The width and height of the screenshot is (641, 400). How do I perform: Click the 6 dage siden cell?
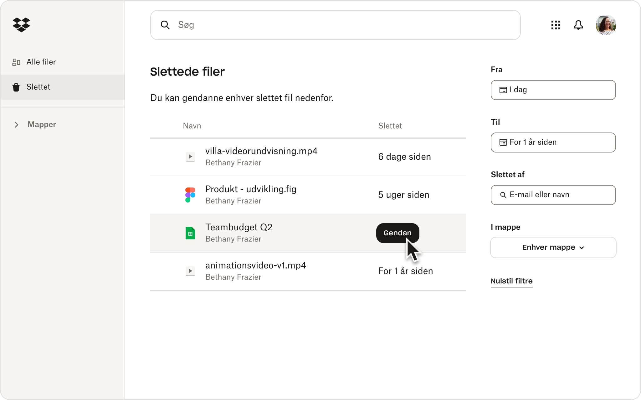click(x=404, y=157)
